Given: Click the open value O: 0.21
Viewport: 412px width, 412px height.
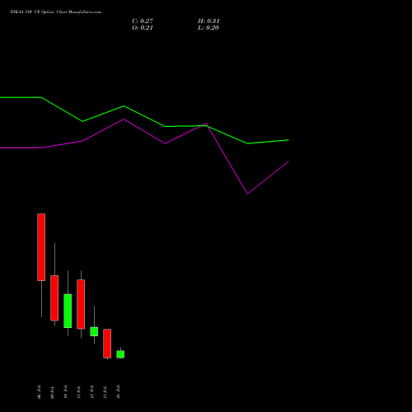Looking at the screenshot, I should (143, 28).
